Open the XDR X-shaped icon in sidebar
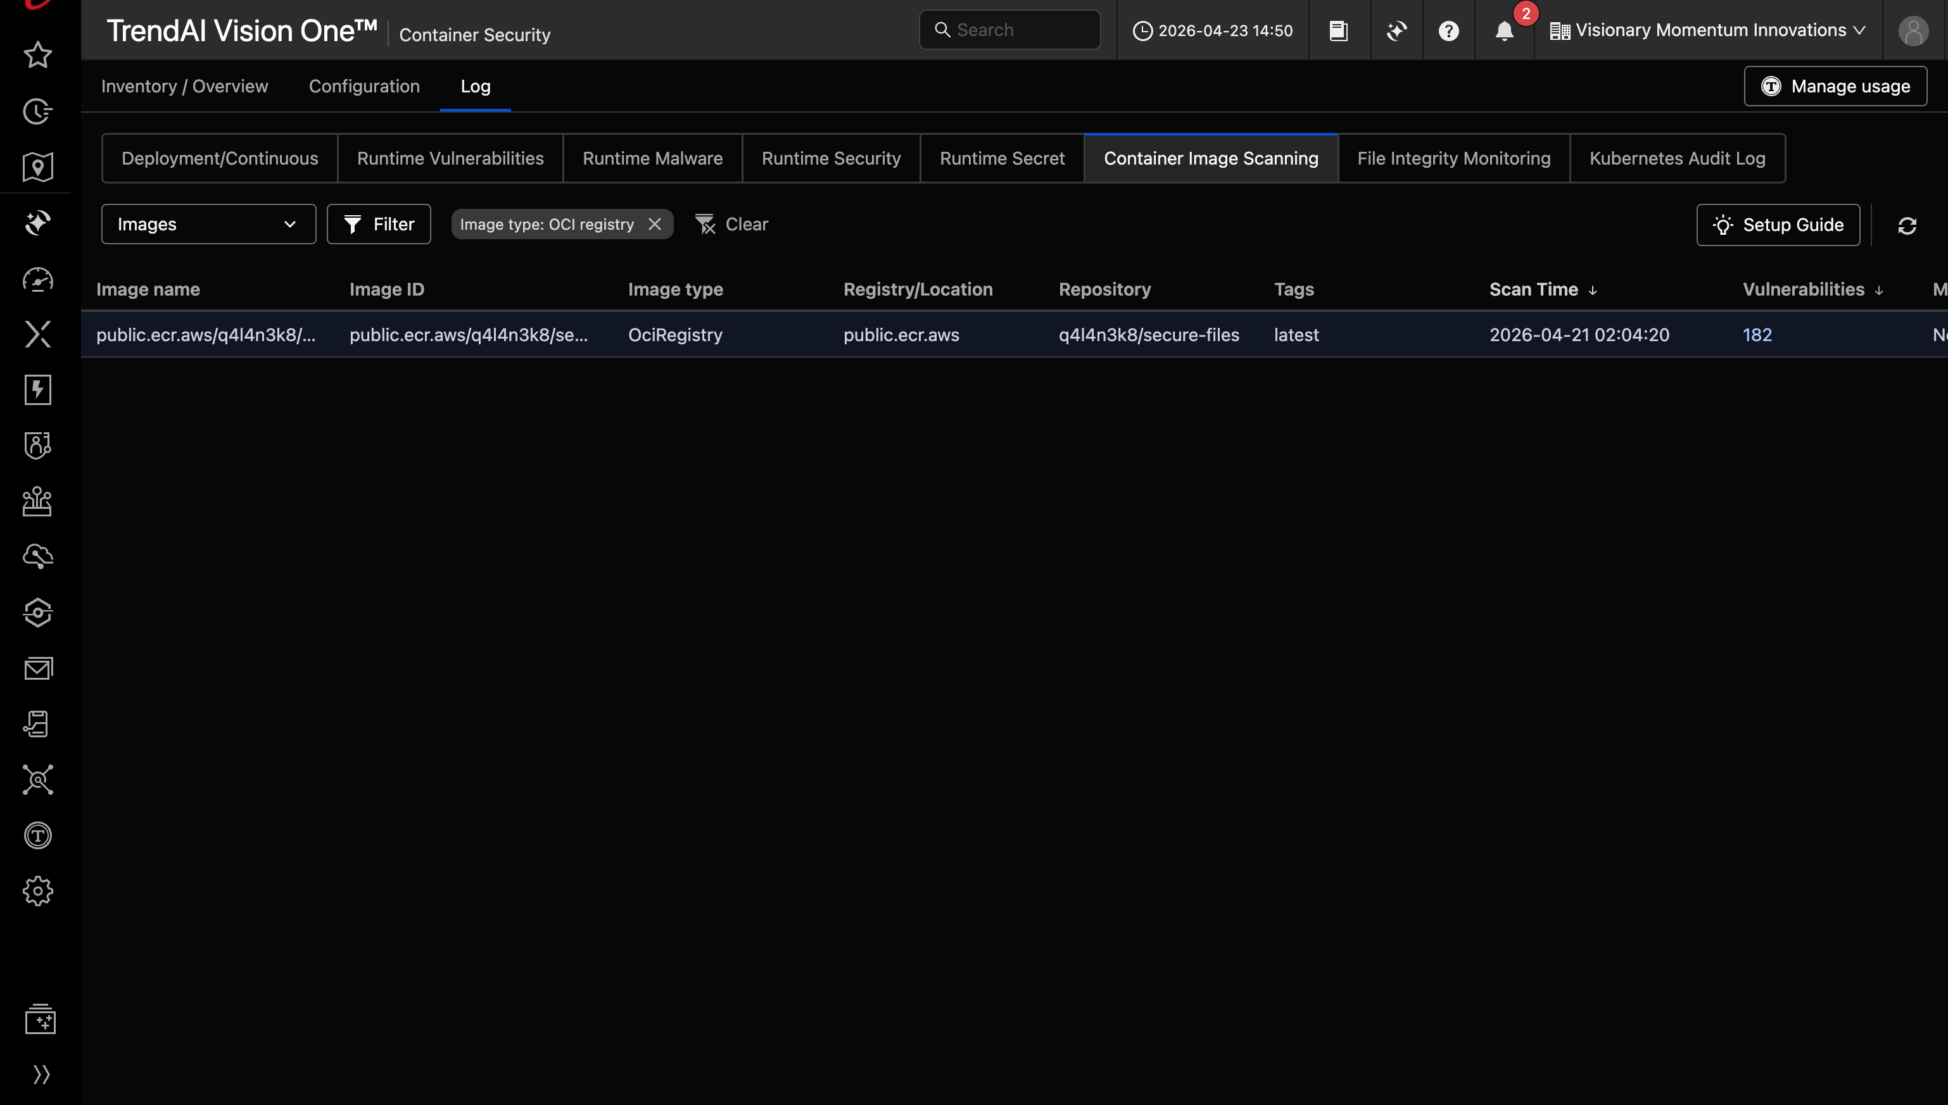The image size is (1948, 1105). (37, 334)
